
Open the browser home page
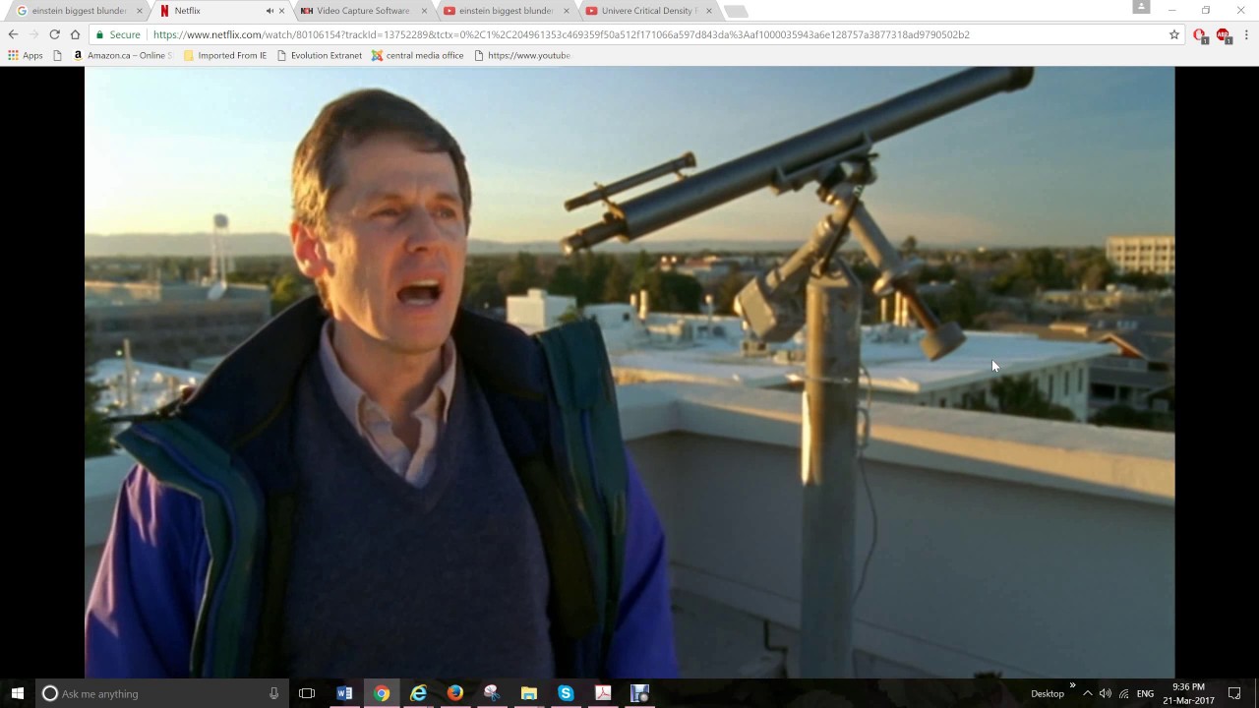(x=75, y=34)
